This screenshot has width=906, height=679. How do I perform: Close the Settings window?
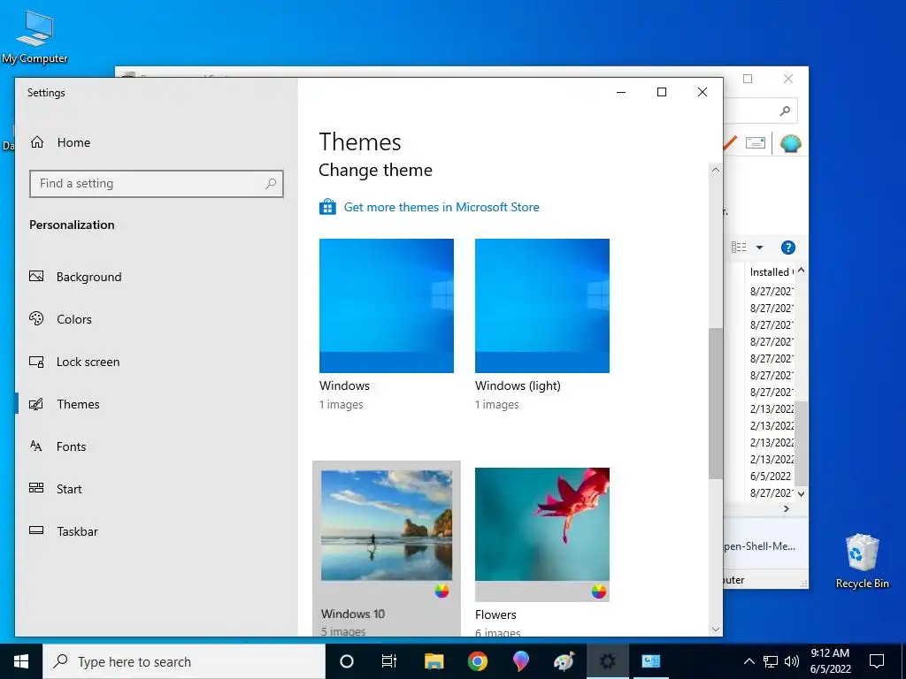pyautogui.click(x=702, y=92)
